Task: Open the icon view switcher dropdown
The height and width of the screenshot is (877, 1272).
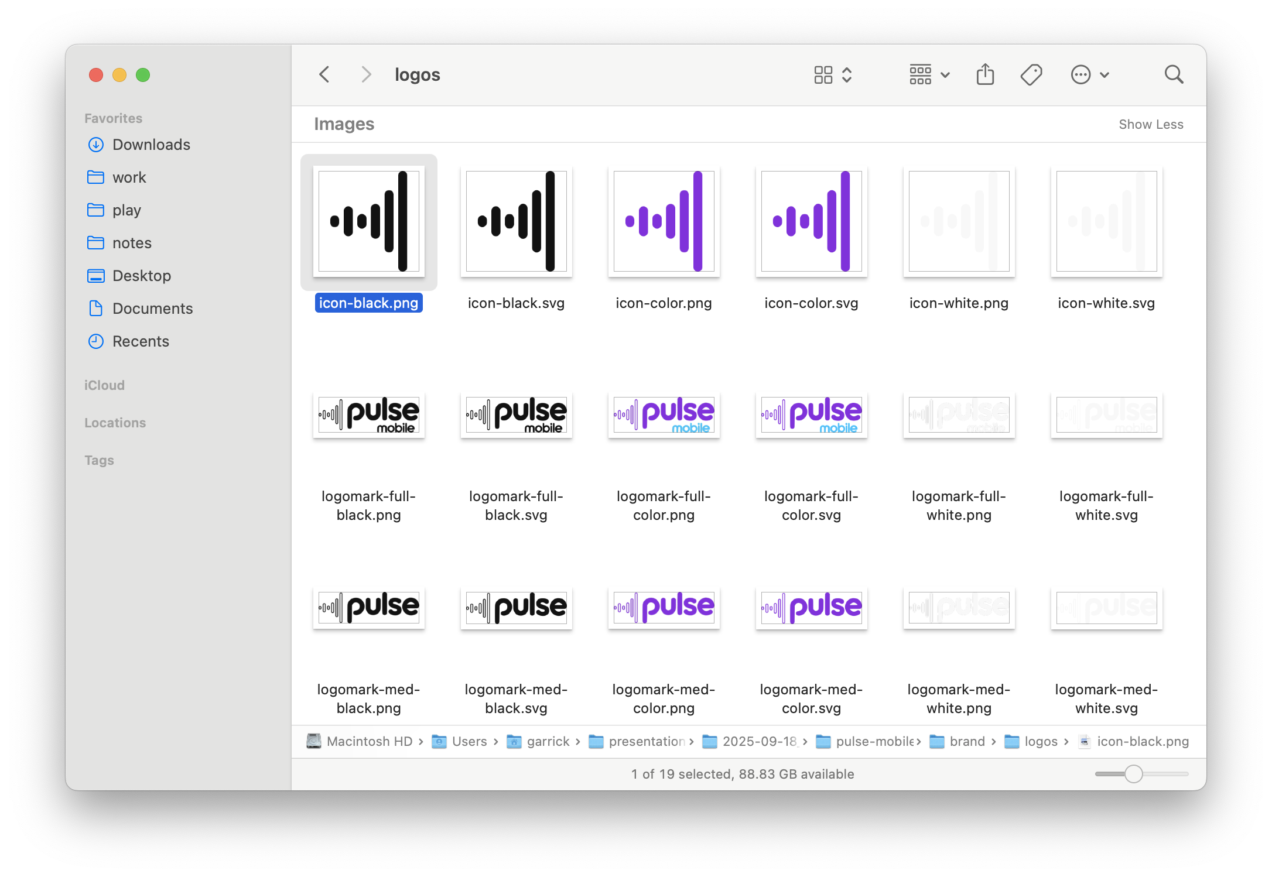Action: tap(832, 74)
